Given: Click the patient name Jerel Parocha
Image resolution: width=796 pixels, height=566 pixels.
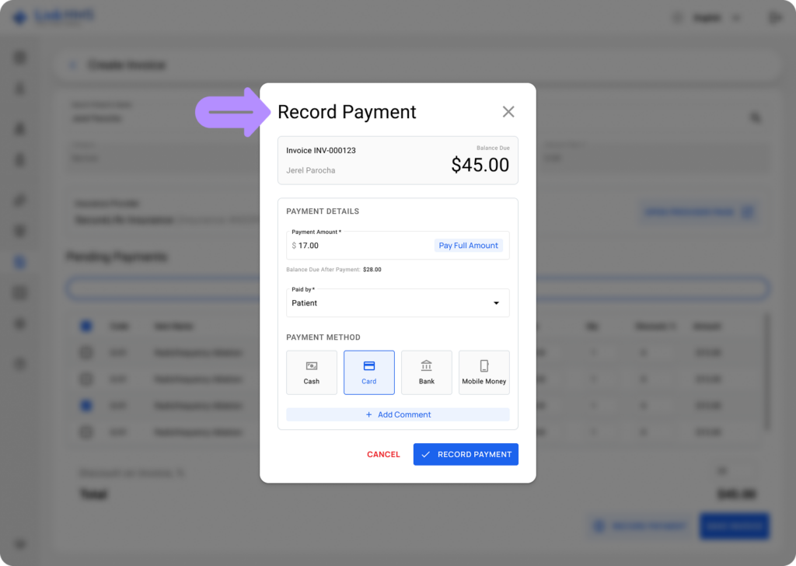Looking at the screenshot, I should 311,170.
